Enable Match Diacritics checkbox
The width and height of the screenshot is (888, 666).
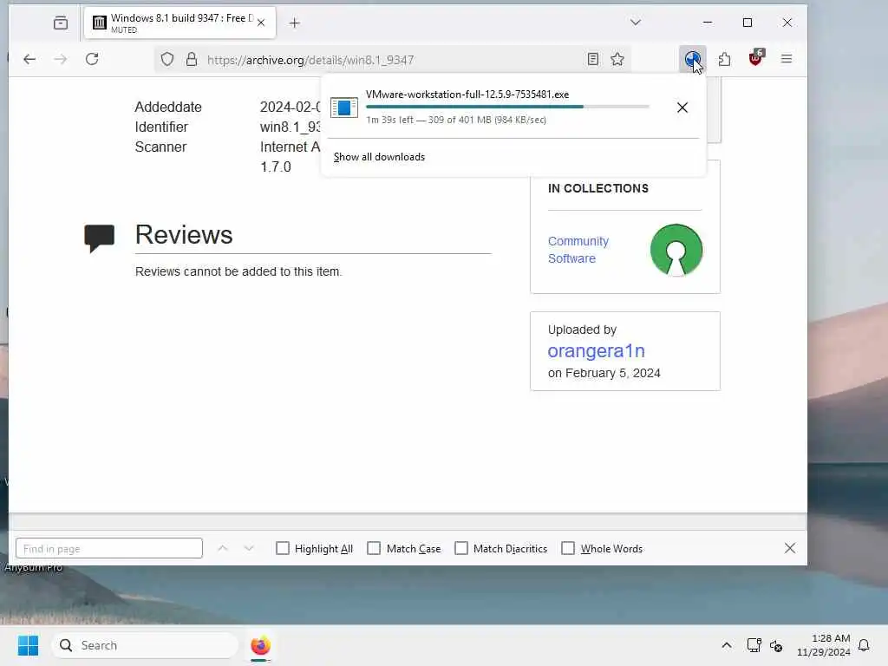(461, 548)
